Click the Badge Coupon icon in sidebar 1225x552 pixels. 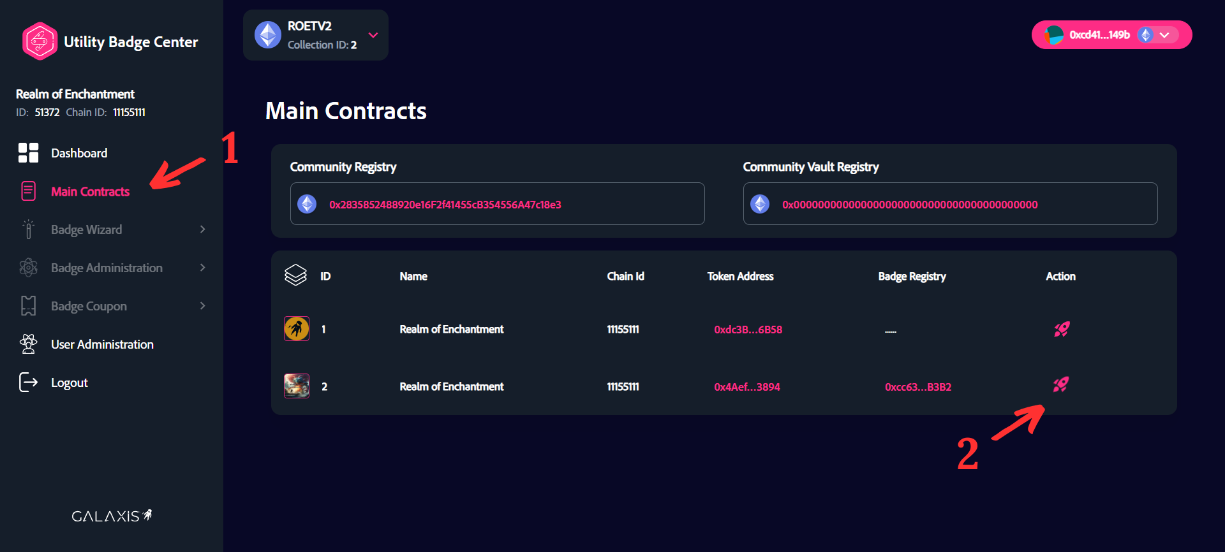coord(28,306)
